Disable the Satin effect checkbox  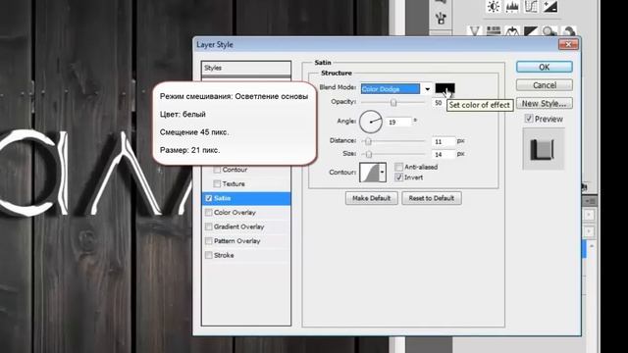209,198
